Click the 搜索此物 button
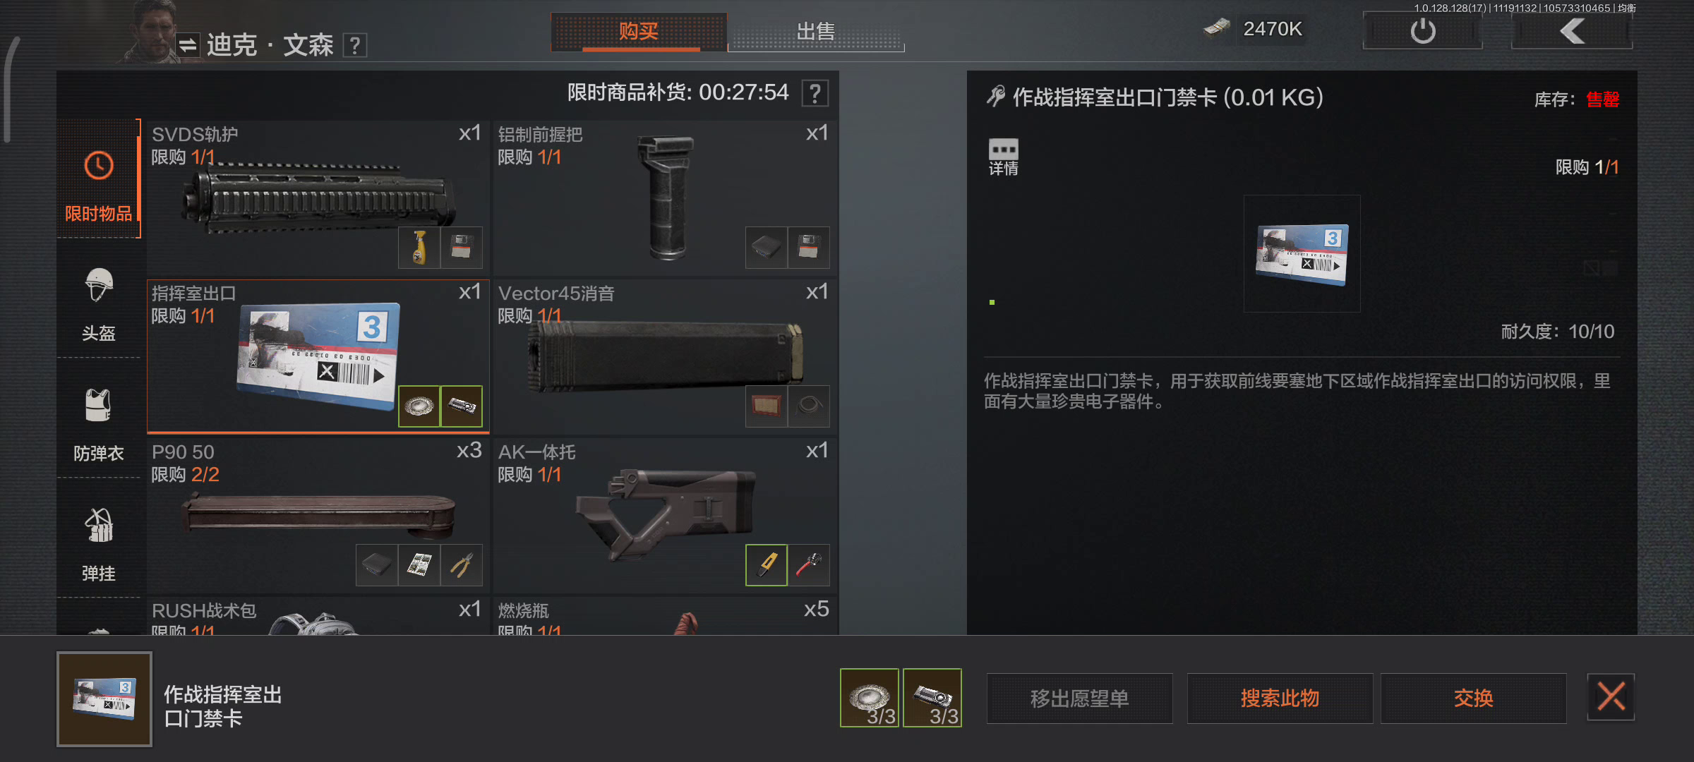Viewport: 1694px width, 762px height. (1280, 698)
